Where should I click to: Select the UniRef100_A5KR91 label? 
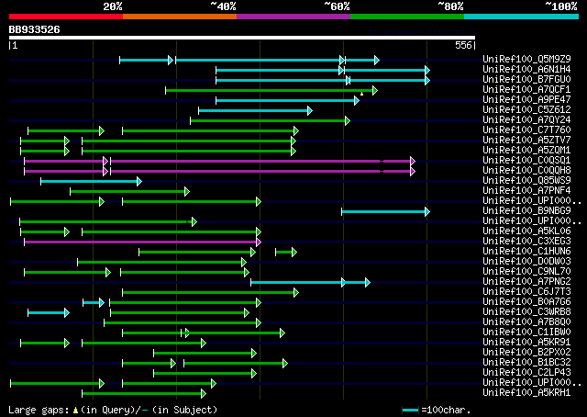coord(526,343)
